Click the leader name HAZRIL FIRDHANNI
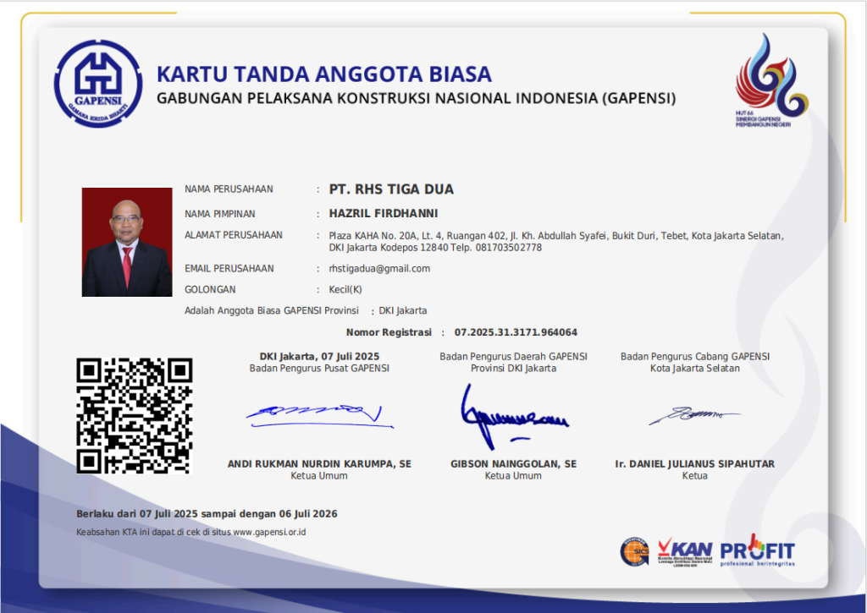The height and width of the screenshot is (613, 867). tap(384, 214)
